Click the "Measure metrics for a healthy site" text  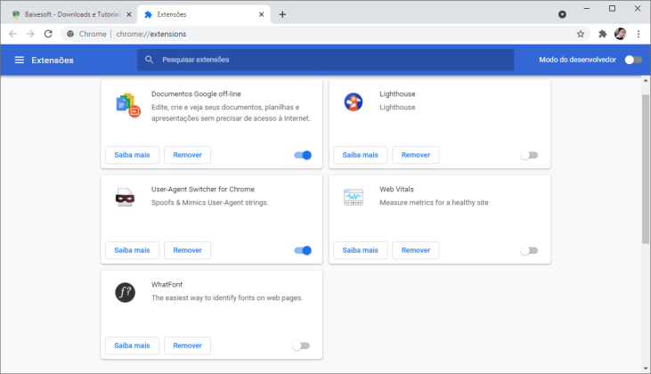pyautogui.click(x=434, y=202)
